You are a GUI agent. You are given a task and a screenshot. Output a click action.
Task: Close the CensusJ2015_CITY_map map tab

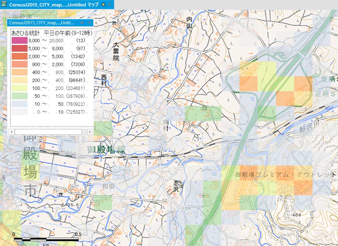pyautogui.click(x=109, y=4)
